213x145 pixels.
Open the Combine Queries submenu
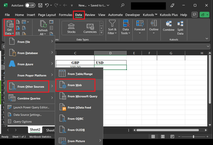coord(30,98)
